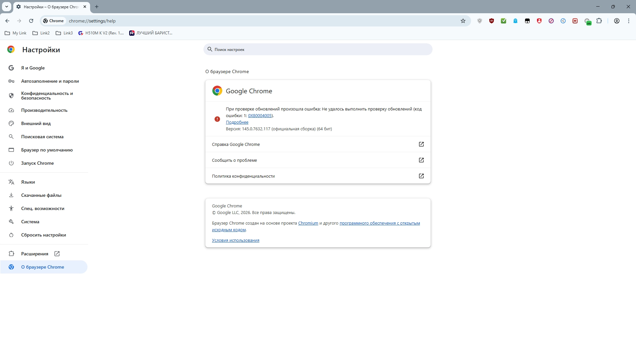Click the black Tampermonkey extension icon
This screenshot has height=344, width=636.
[527, 21]
